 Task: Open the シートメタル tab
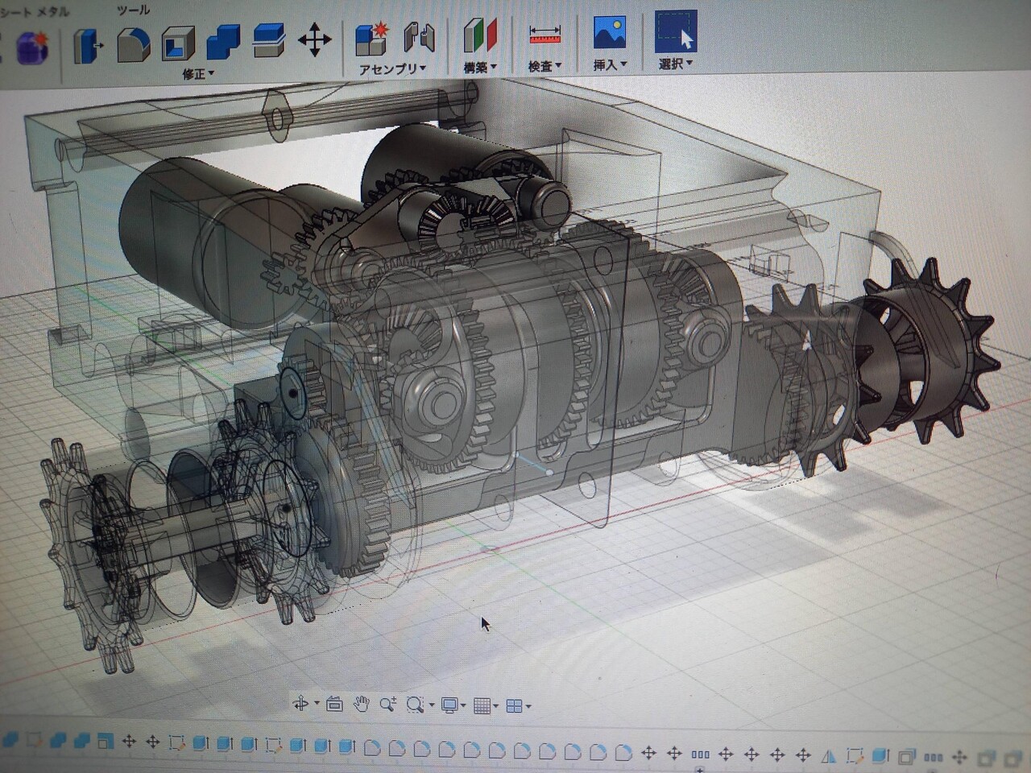pyautogui.click(x=36, y=11)
